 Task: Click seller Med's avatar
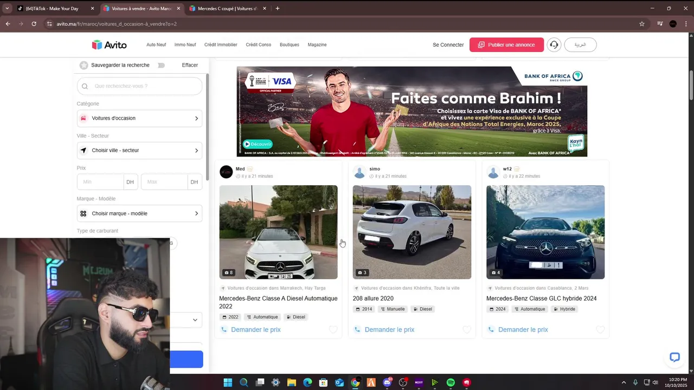226,172
